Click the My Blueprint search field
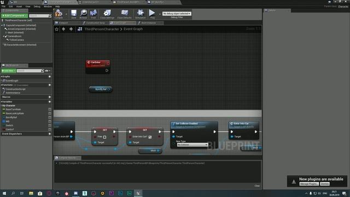The image size is (350, 197). 29,71
